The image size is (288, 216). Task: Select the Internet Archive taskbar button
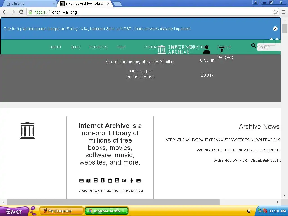(107, 211)
